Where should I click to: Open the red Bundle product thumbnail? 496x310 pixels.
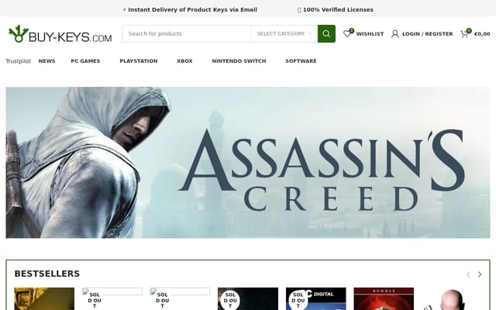click(x=384, y=298)
